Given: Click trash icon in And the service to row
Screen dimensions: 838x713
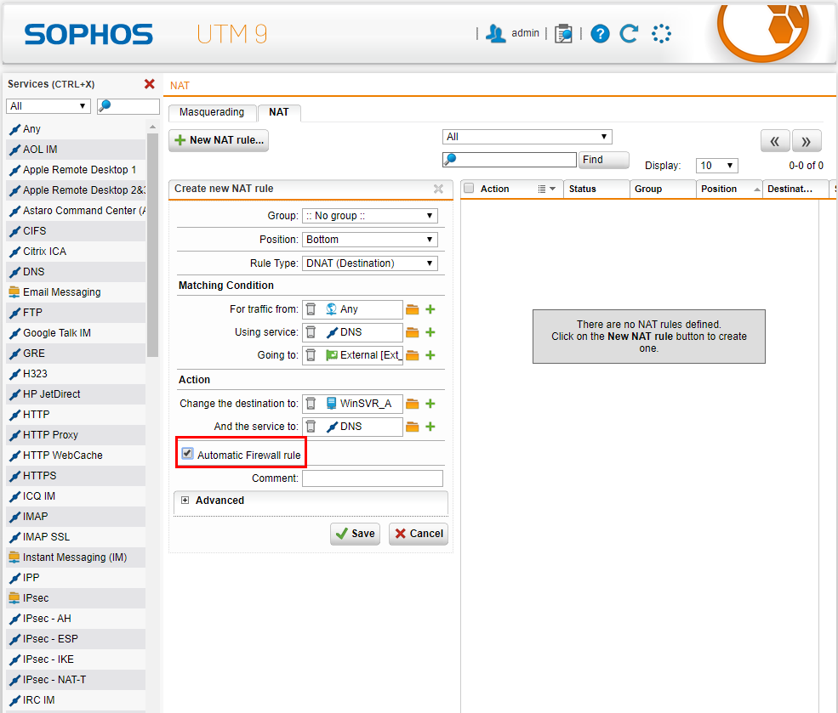Looking at the screenshot, I should (x=311, y=427).
